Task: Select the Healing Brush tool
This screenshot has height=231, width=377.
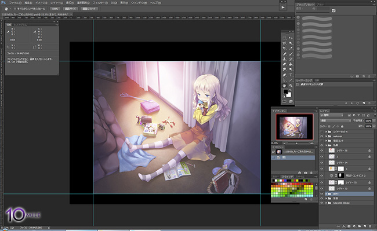Action: 284,54
